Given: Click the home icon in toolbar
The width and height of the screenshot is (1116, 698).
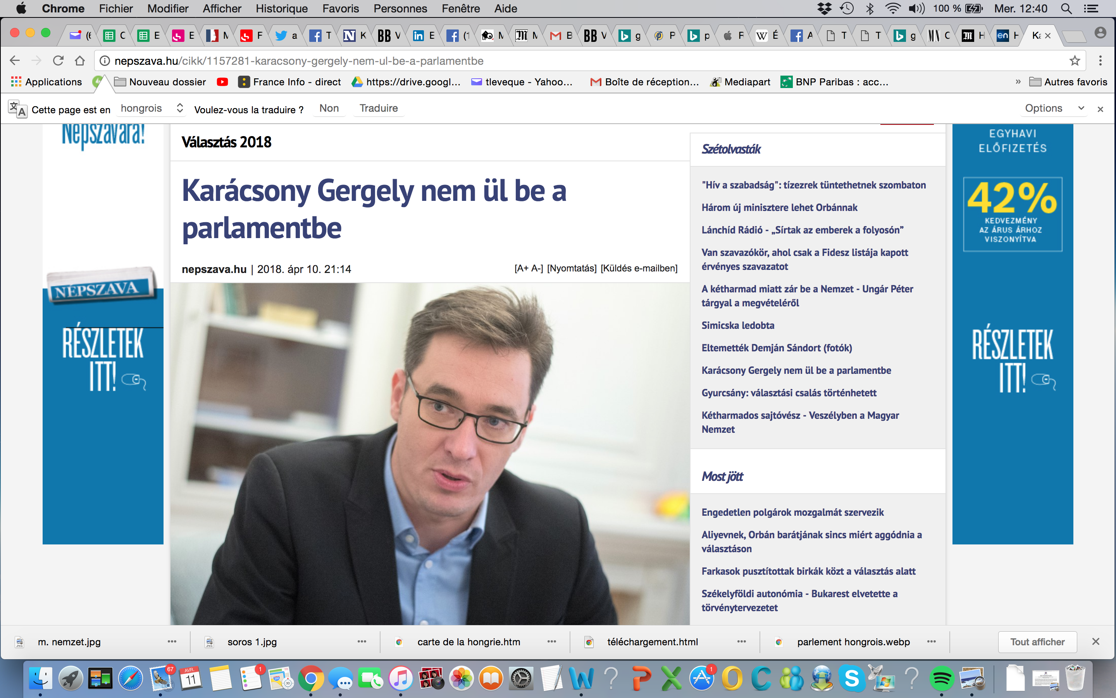Looking at the screenshot, I should tap(80, 60).
